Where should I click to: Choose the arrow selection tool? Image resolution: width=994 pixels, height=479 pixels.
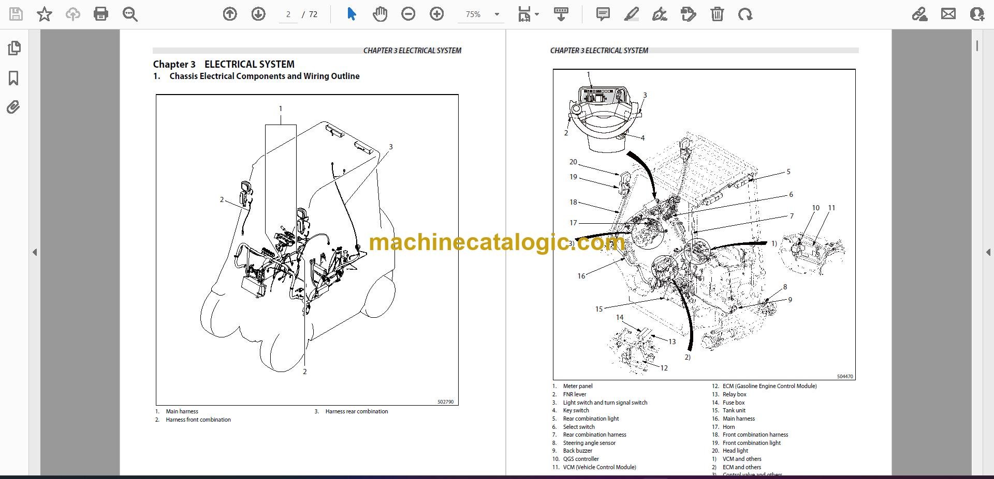(x=352, y=14)
